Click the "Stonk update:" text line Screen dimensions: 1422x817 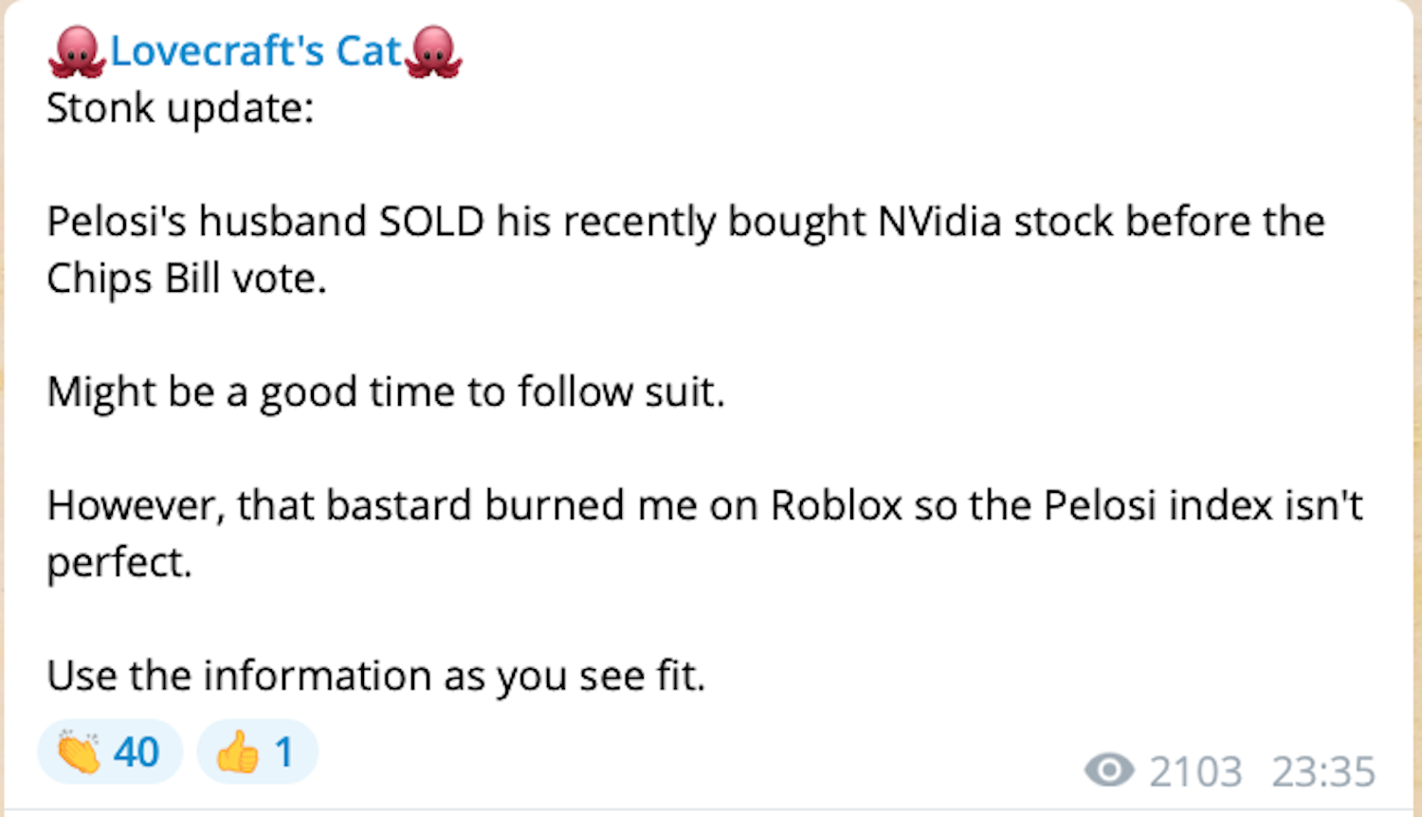point(180,108)
